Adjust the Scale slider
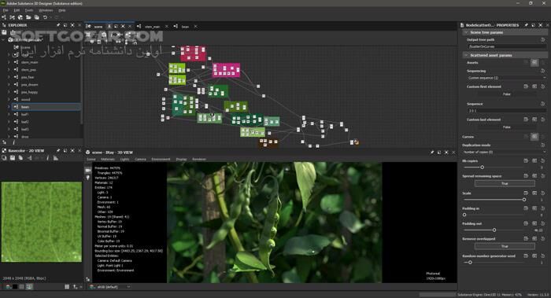This screenshot has height=298, width=551. click(x=524, y=200)
